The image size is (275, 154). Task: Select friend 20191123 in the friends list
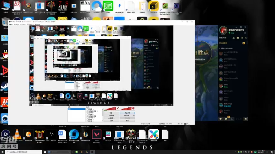click(232, 92)
